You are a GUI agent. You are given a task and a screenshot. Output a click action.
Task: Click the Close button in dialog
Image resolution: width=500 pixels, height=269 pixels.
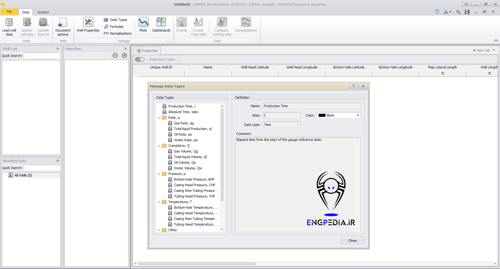coord(352,241)
